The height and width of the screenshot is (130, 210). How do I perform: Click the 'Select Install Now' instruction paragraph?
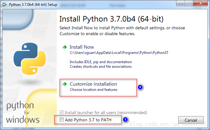coord(122,31)
